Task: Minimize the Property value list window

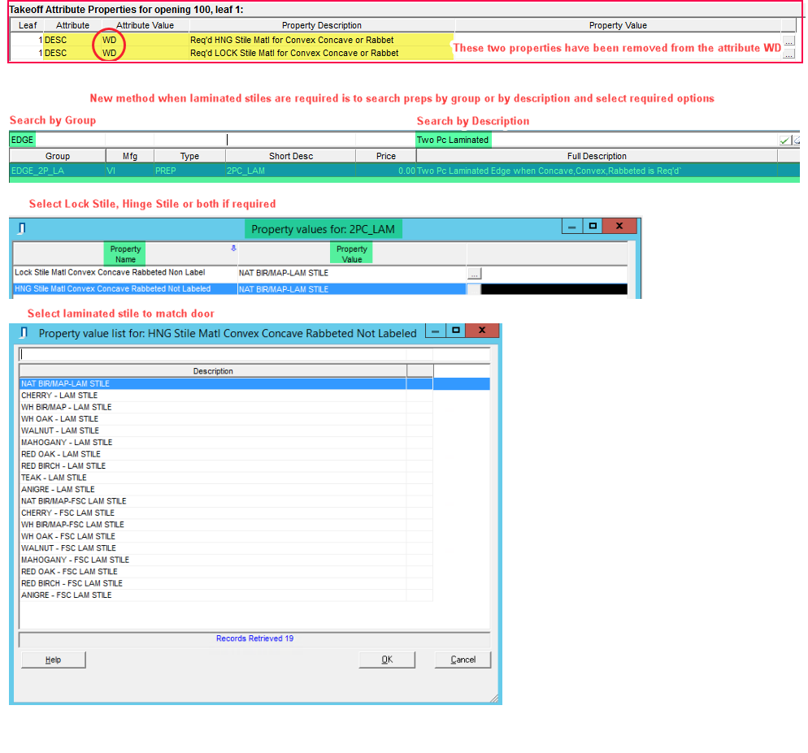Action: (435, 331)
